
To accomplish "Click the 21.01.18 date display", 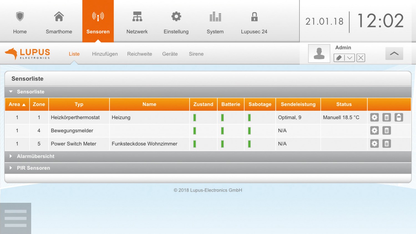I will (324, 21).
